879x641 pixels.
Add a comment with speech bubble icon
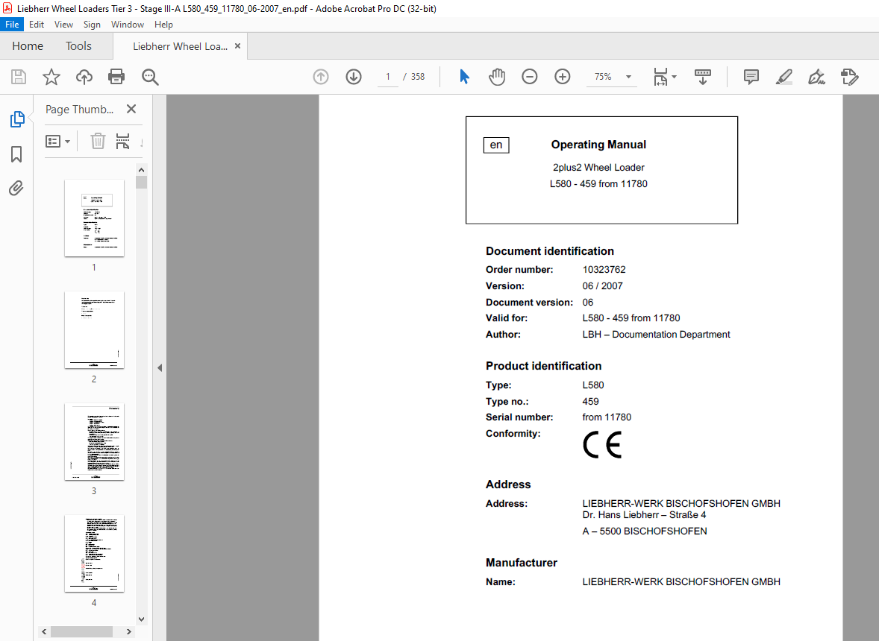751,77
